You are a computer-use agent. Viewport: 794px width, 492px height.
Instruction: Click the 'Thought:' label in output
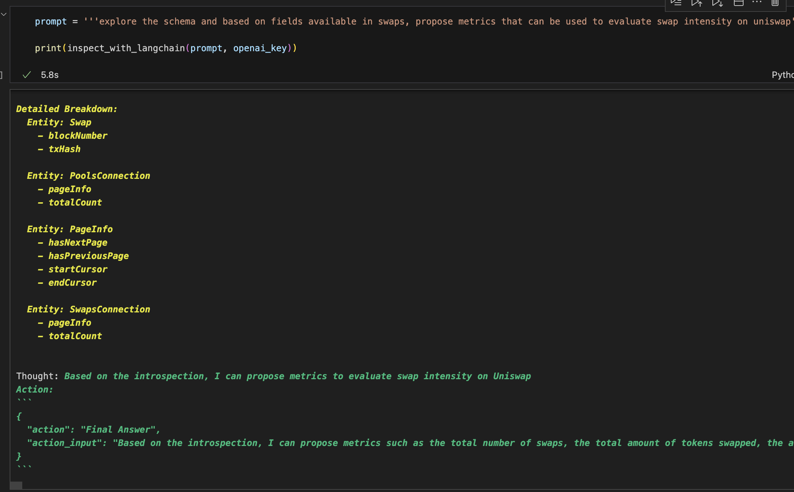37,376
